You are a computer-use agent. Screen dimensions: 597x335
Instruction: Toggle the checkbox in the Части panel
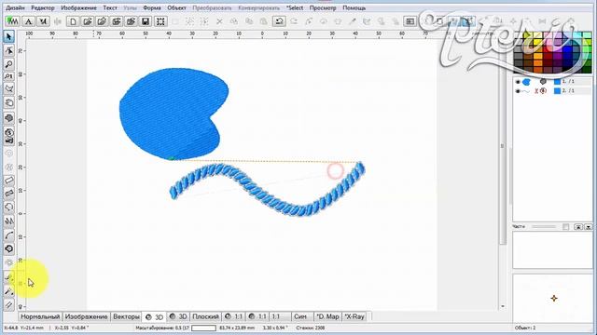point(566,227)
